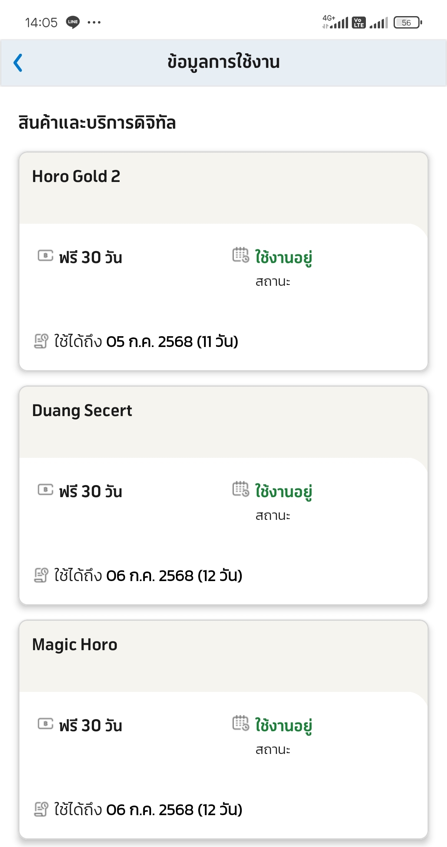Open the Horo Gold 2 card title

(76, 177)
